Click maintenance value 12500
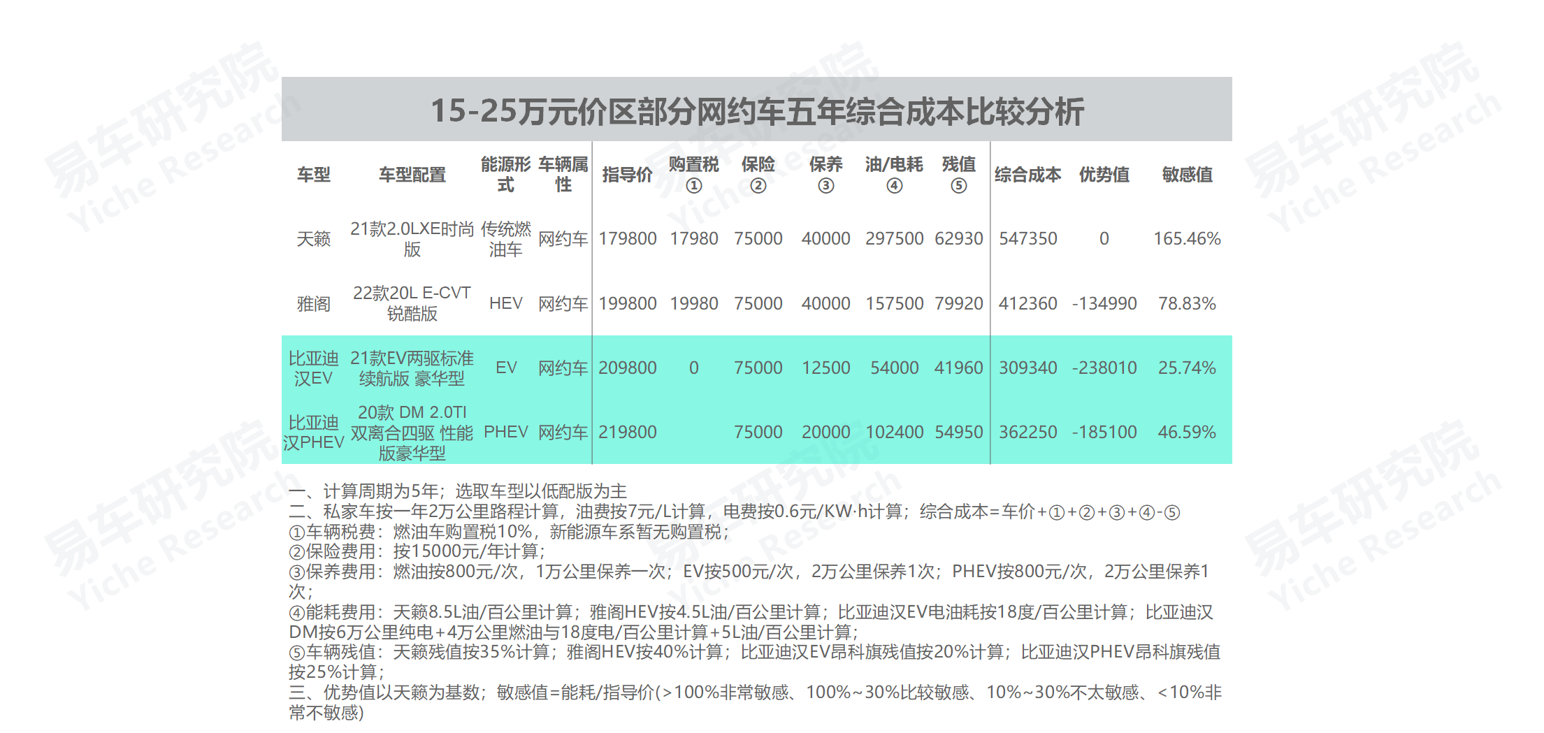This screenshot has height=733, width=1544. pos(825,368)
